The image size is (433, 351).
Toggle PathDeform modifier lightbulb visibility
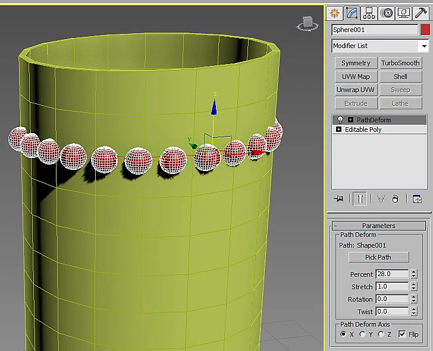point(340,119)
